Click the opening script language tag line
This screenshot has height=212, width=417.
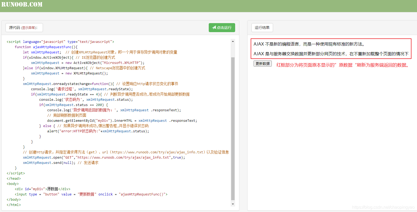point(60,42)
